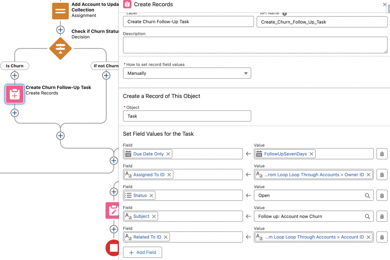Click into the Description text area
The image size is (390, 260).
[x=255, y=45]
